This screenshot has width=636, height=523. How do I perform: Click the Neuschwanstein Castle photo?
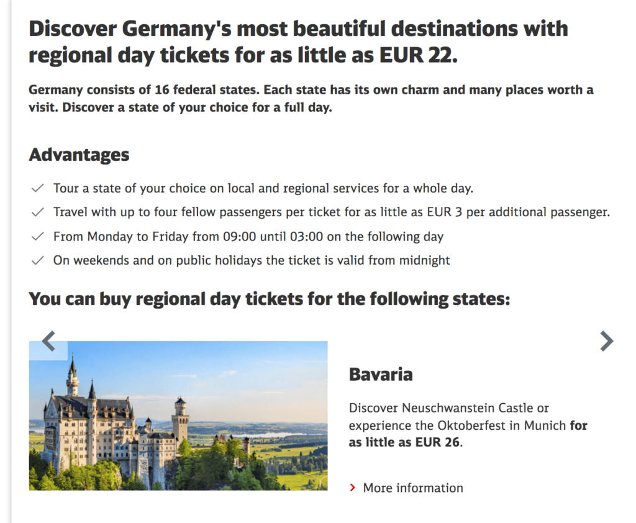tap(178, 416)
